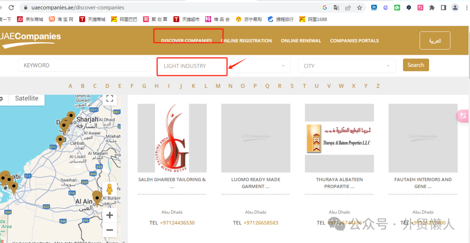Viewport: 470px width, 243px height.
Task: Open the purple e-shaped extension icon
Action: click(x=386, y=8)
